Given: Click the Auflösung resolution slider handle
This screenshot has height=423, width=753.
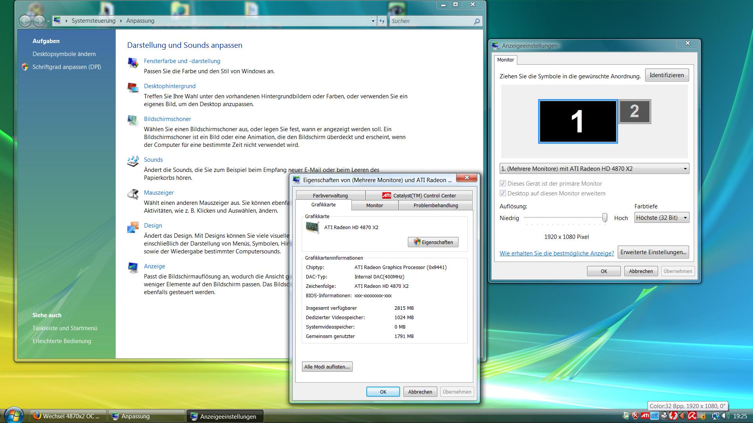Looking at the screenshot, I should [x=604, y=218].
